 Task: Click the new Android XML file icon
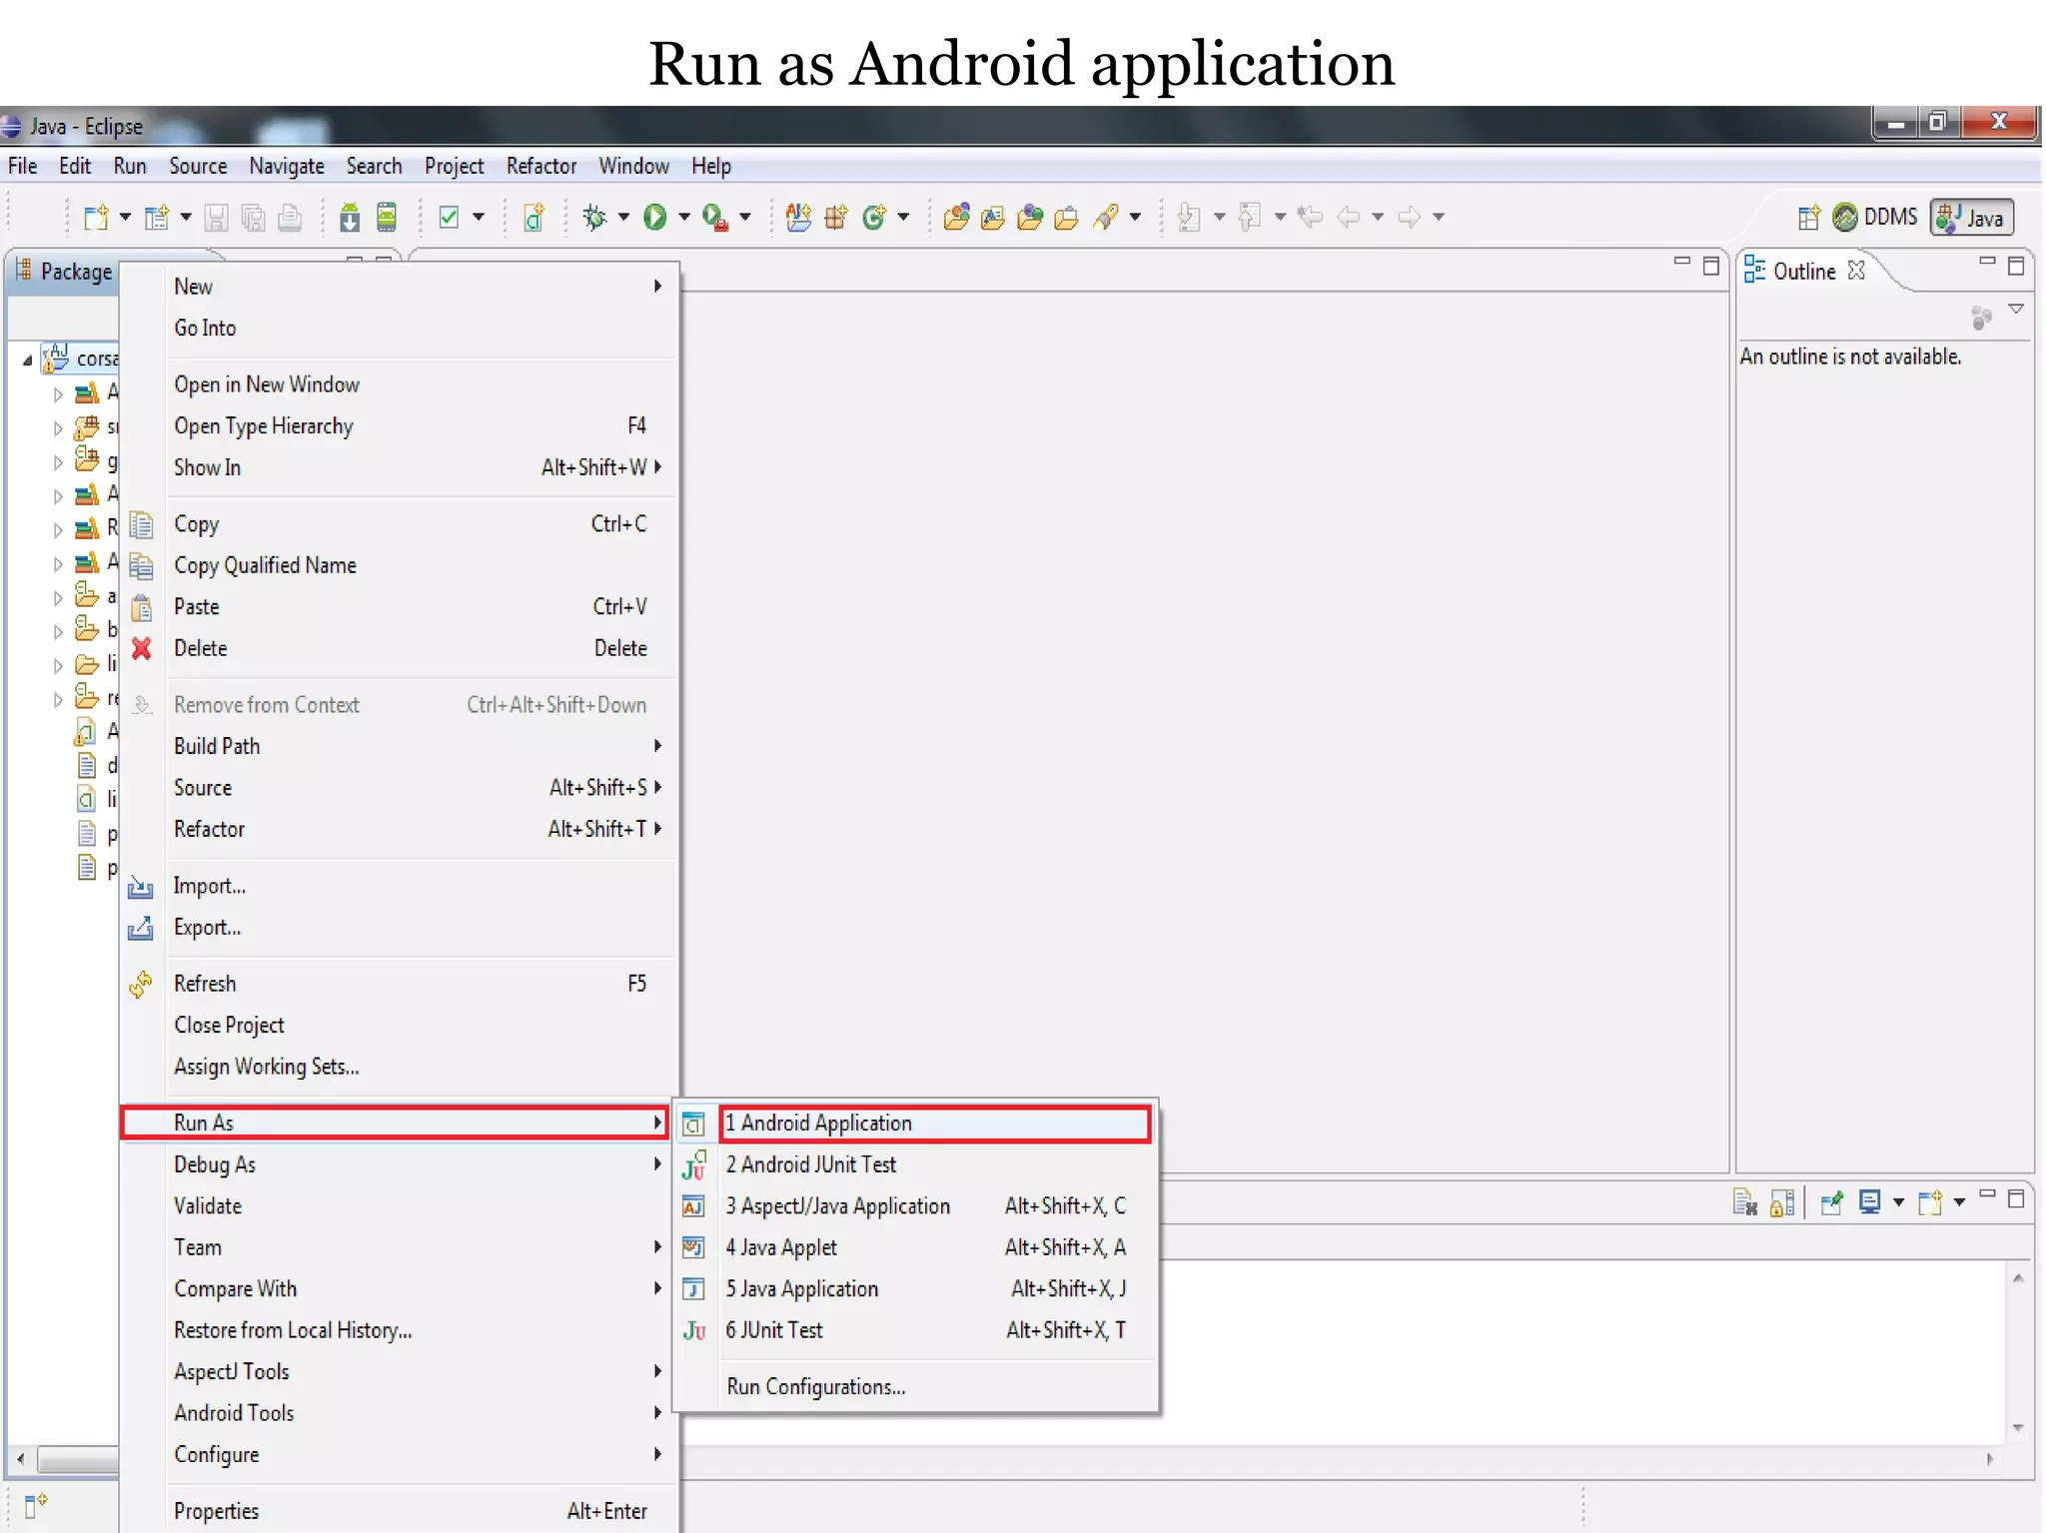pyautogui.click(x=533, y=217)
